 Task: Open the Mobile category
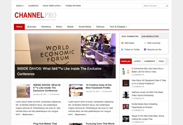click(x=70, y=27)
